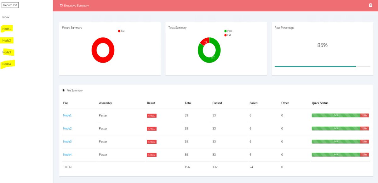Open the Node4 link in File Summary table

[x=67, y=154]
